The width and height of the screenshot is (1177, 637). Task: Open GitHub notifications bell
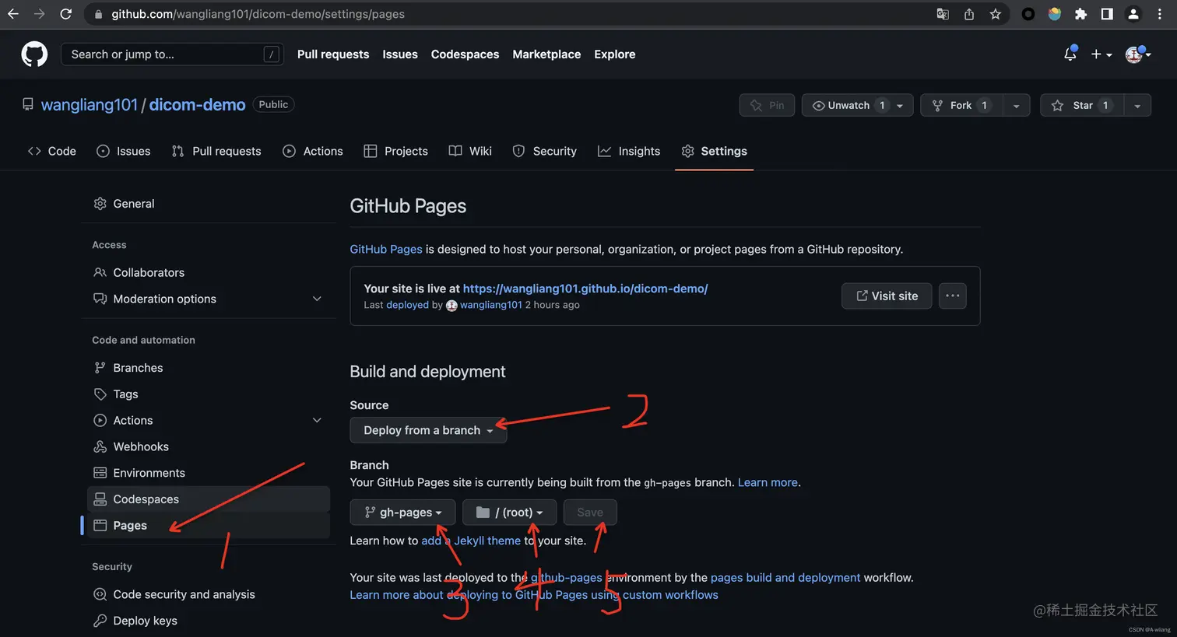point(1070,54)
